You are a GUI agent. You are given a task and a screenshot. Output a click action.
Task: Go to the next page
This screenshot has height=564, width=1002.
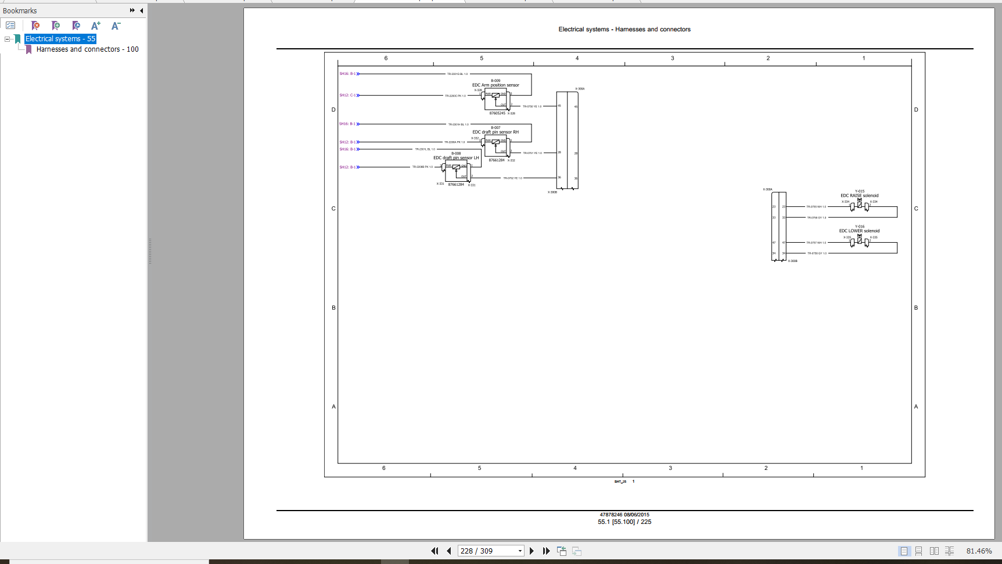(x=531, y=551)
